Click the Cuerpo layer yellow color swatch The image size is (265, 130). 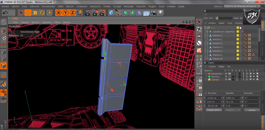(209, 79)
